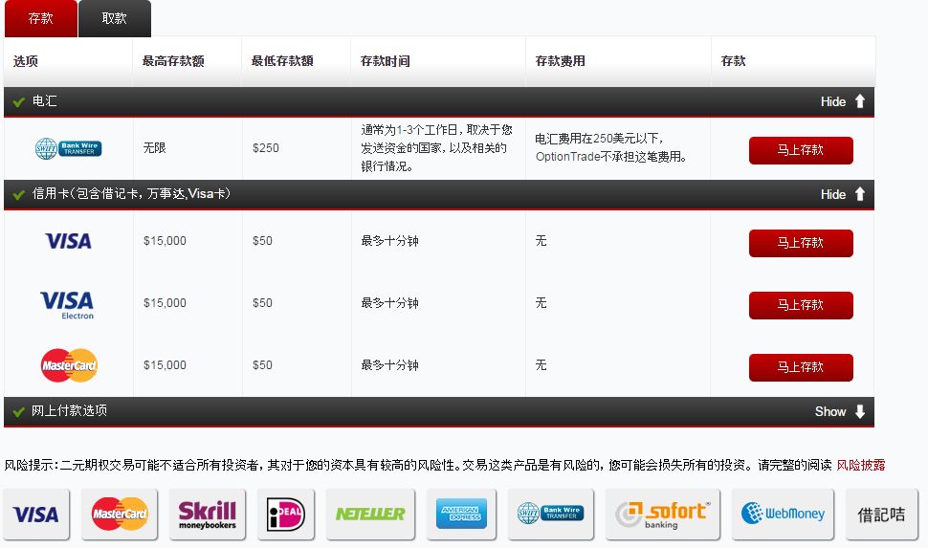Click the 选项 column header
Viewport: 928px width, 548px height.
click(x=26, y=61)
